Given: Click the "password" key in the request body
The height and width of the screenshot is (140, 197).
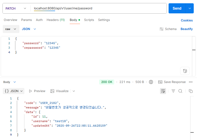Looking at the screenshot, I should click(x=31, y=43).
